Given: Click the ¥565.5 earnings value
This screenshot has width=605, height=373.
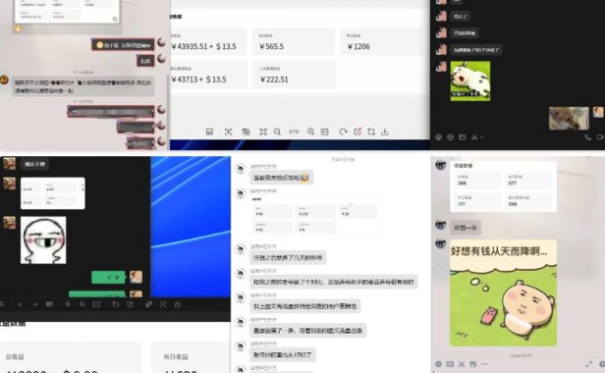Looking at the screenshot, I should pyautogui.click(x=272, y=46).
